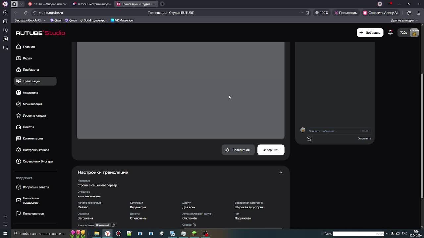
Task: Click the Донаты gift icon
Action: [19, 127]
